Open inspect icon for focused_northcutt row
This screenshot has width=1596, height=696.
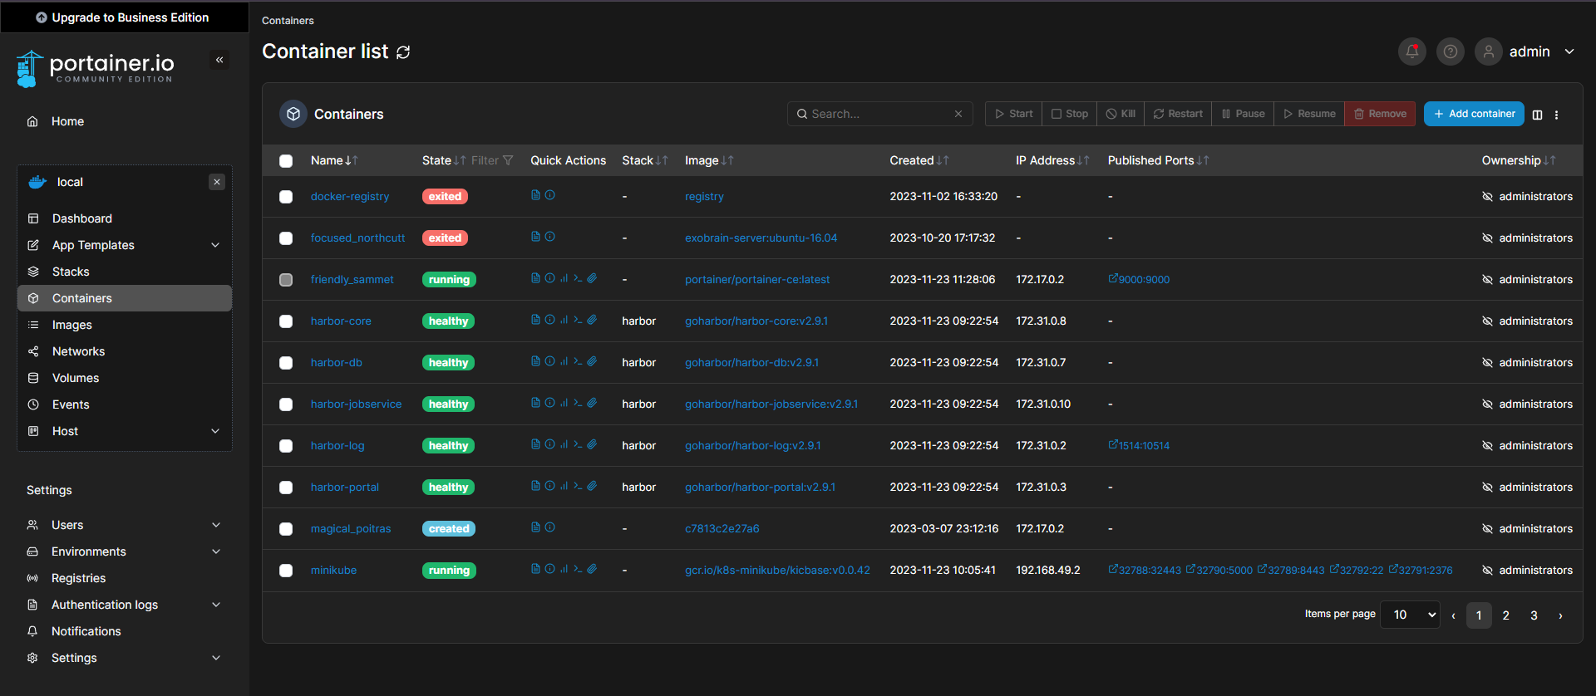549,237
